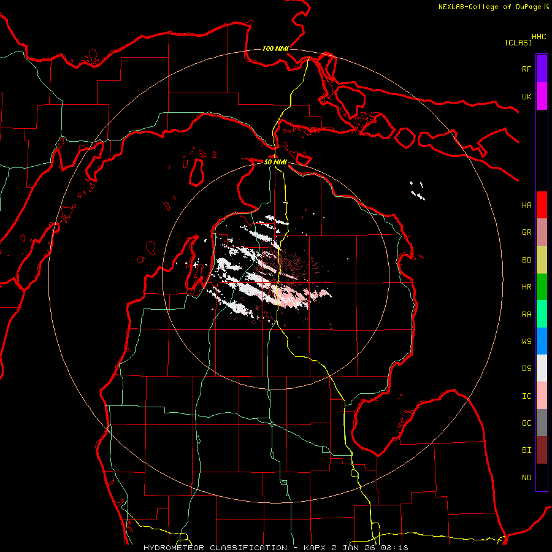The image size is (552, 552).
Task: Click the WS blue legend swatch
Action: pyautogui.click(x=542, y=341)
